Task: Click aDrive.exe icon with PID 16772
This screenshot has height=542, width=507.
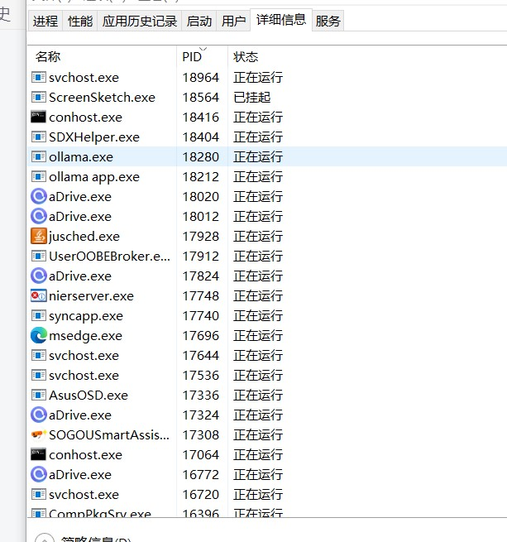Action: pyautogui.click(x=38, y=474)
